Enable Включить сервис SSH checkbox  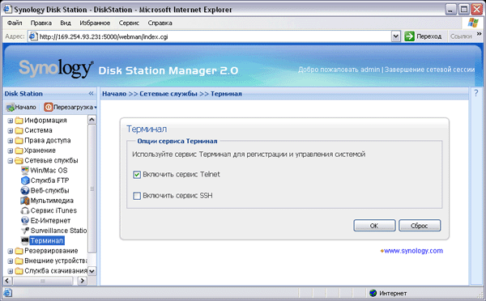pos(137,196)
